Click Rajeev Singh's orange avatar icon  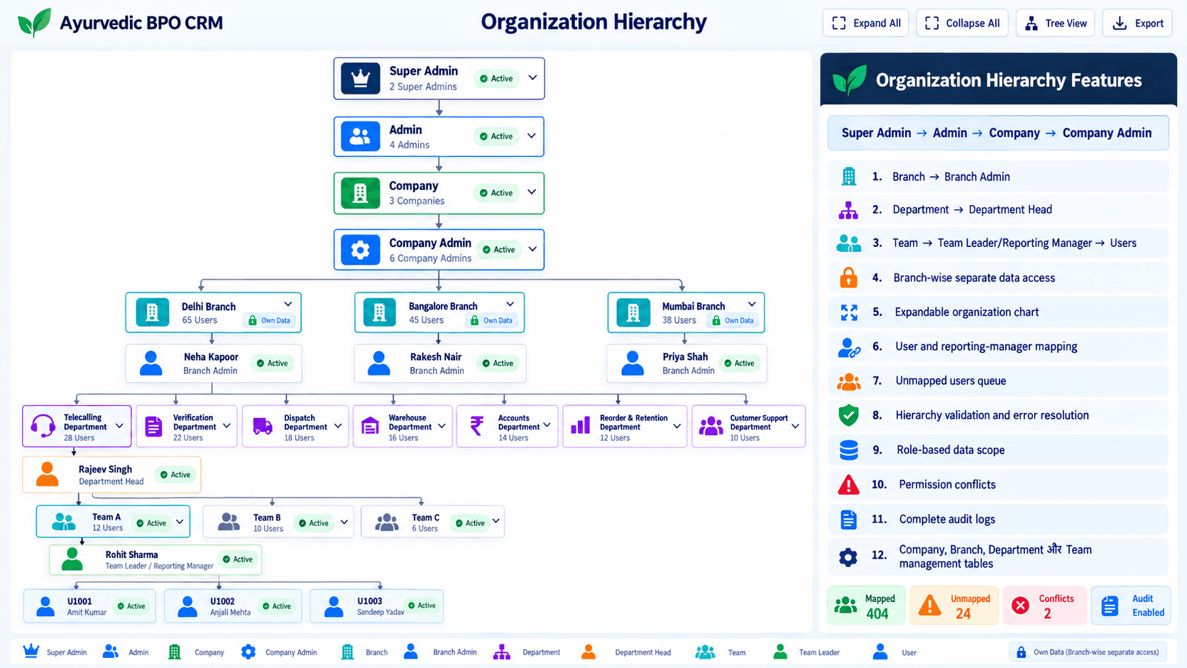click(x=48, y=474)
